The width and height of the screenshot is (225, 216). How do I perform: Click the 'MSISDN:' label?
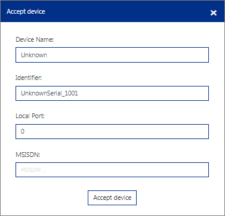(28, 155)
